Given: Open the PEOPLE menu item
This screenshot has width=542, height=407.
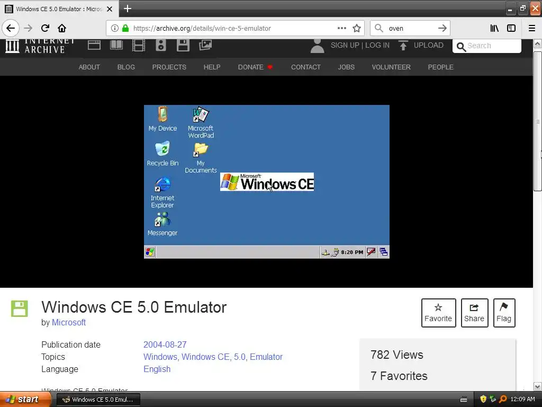Looking at the screenshot, I should (x=440, y=67).
